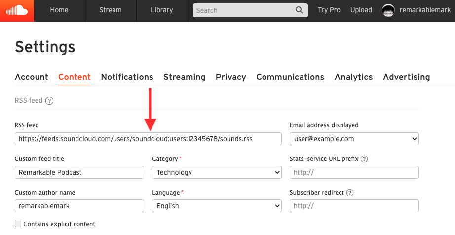Focus the top Search field
This screenshot has height=235, width=455.
point(250,10)
